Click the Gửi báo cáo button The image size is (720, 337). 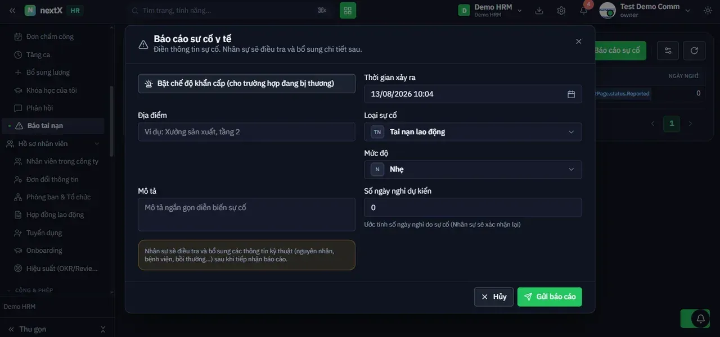(x=550, y=297)
